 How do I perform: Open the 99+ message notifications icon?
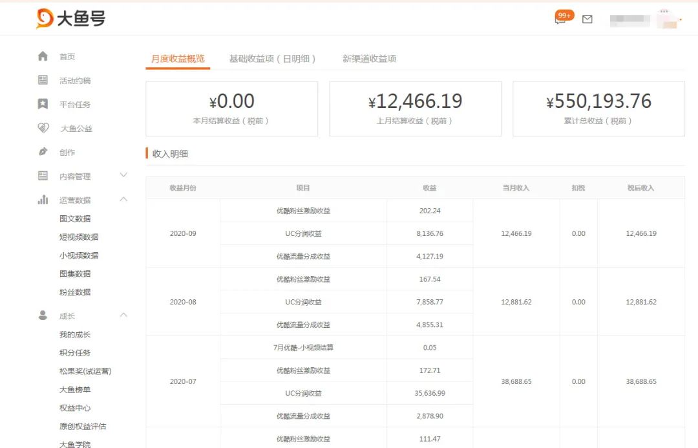pyautogui.click(x=562, y=16)
